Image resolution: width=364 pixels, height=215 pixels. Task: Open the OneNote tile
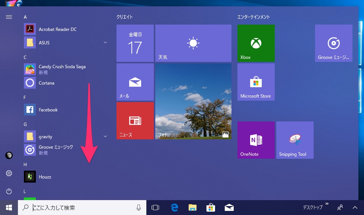coord(256,140)
